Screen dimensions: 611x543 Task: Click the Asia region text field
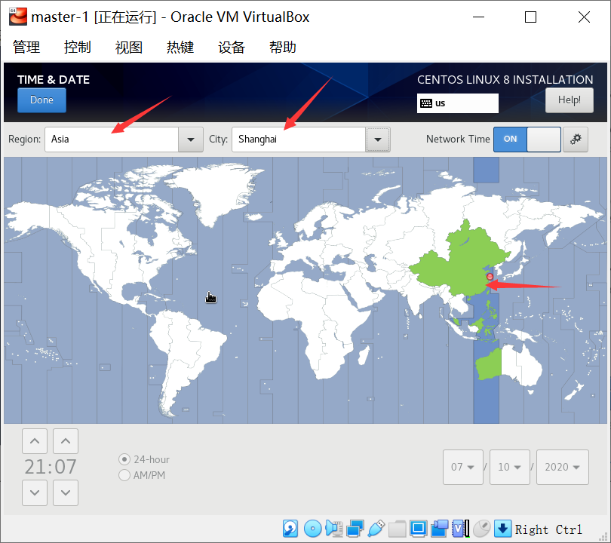tap(112, 140)
